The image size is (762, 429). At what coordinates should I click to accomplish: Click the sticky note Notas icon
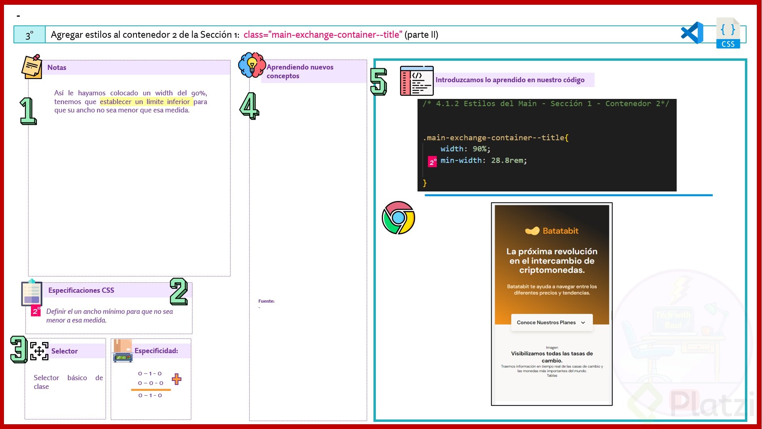pyautogui.click(x=32, y=67)
